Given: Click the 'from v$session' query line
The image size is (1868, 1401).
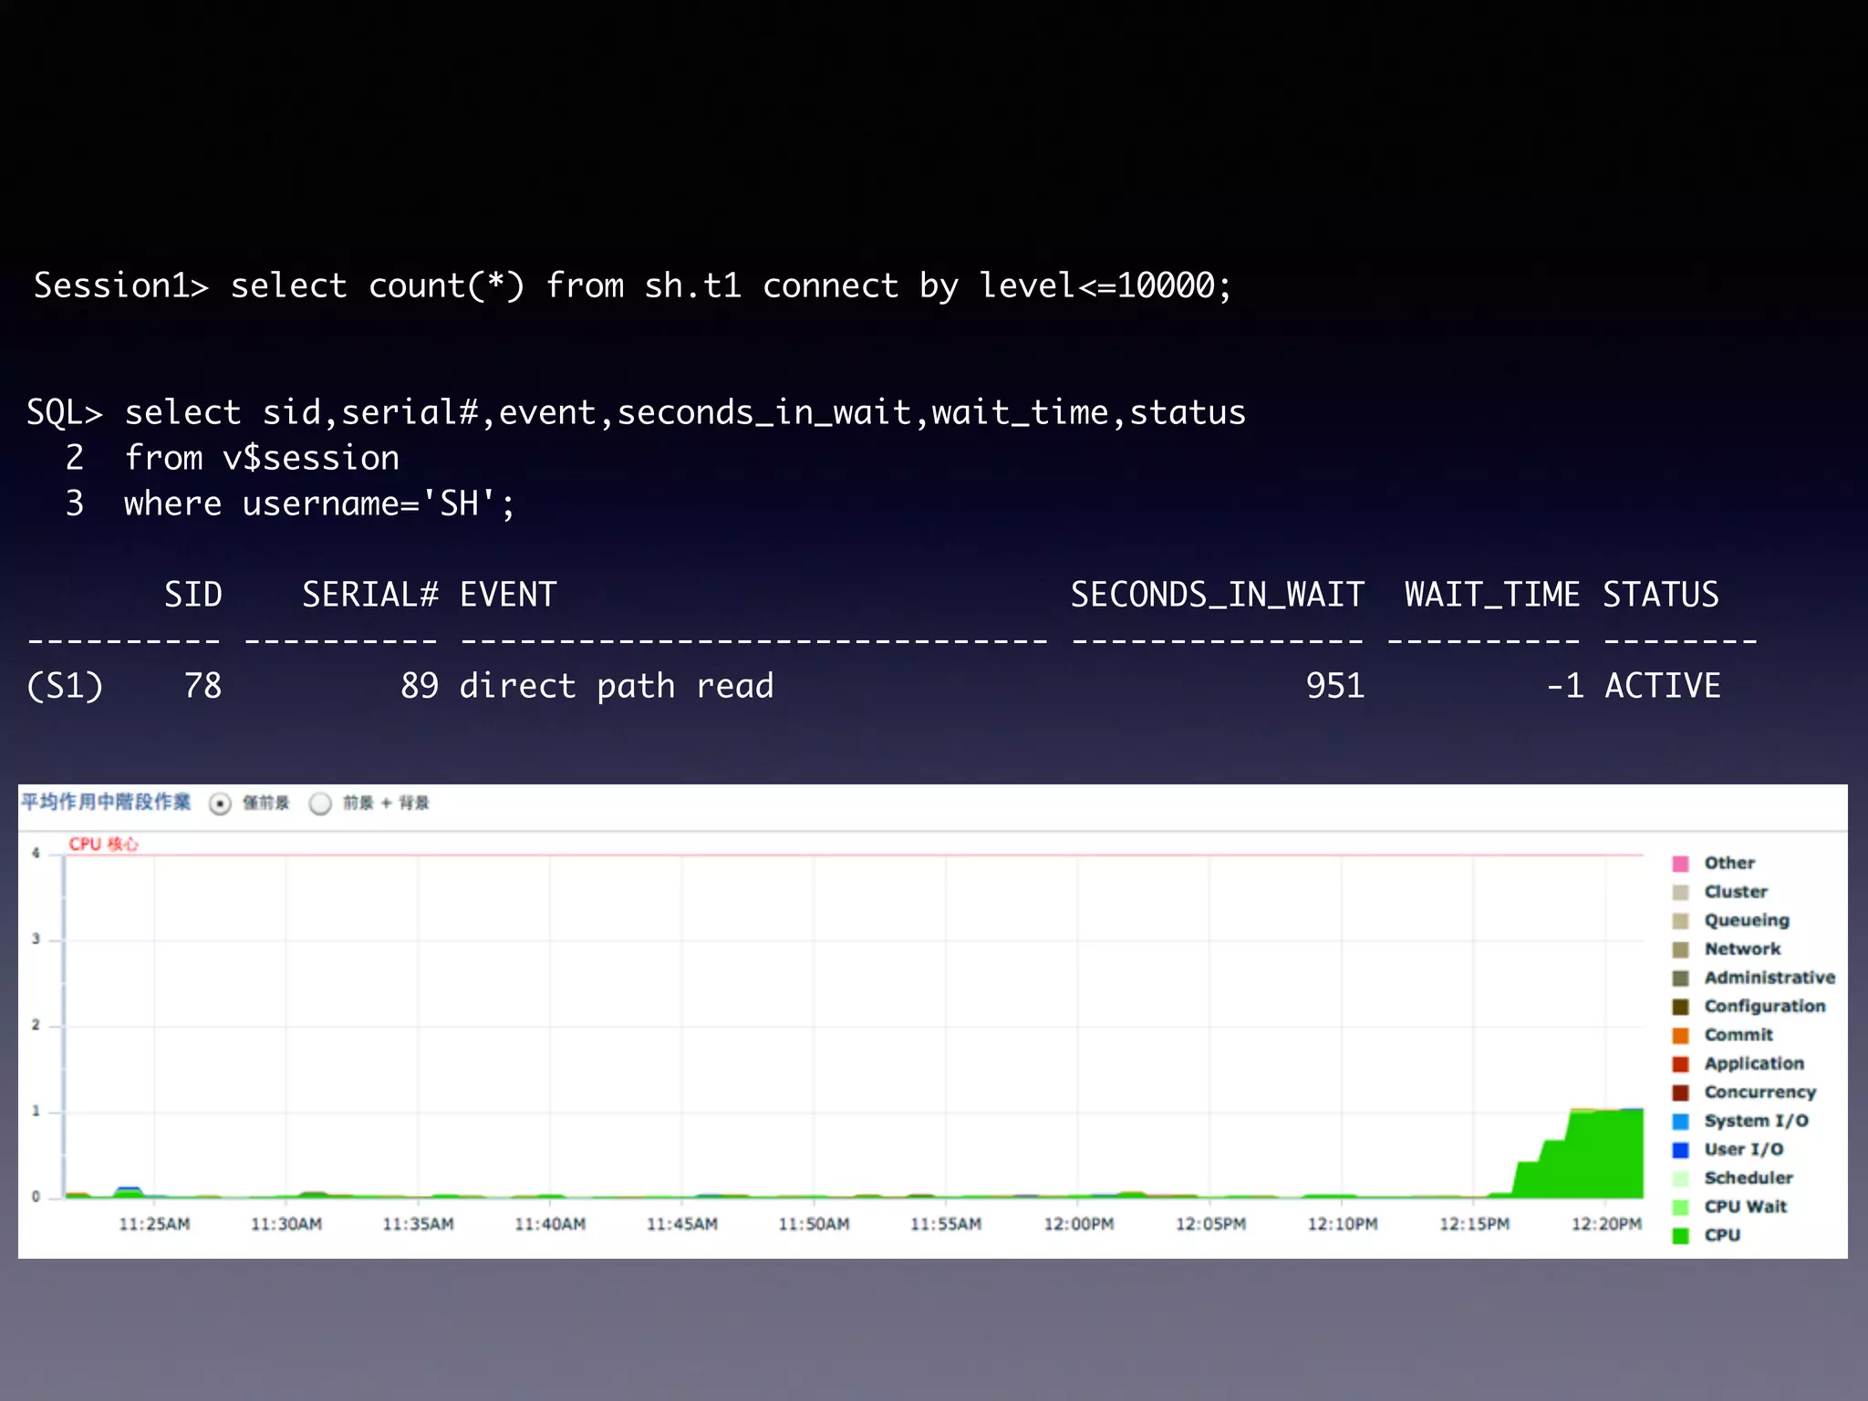Looking at the screenshot, I should click(x=262, y=458).
